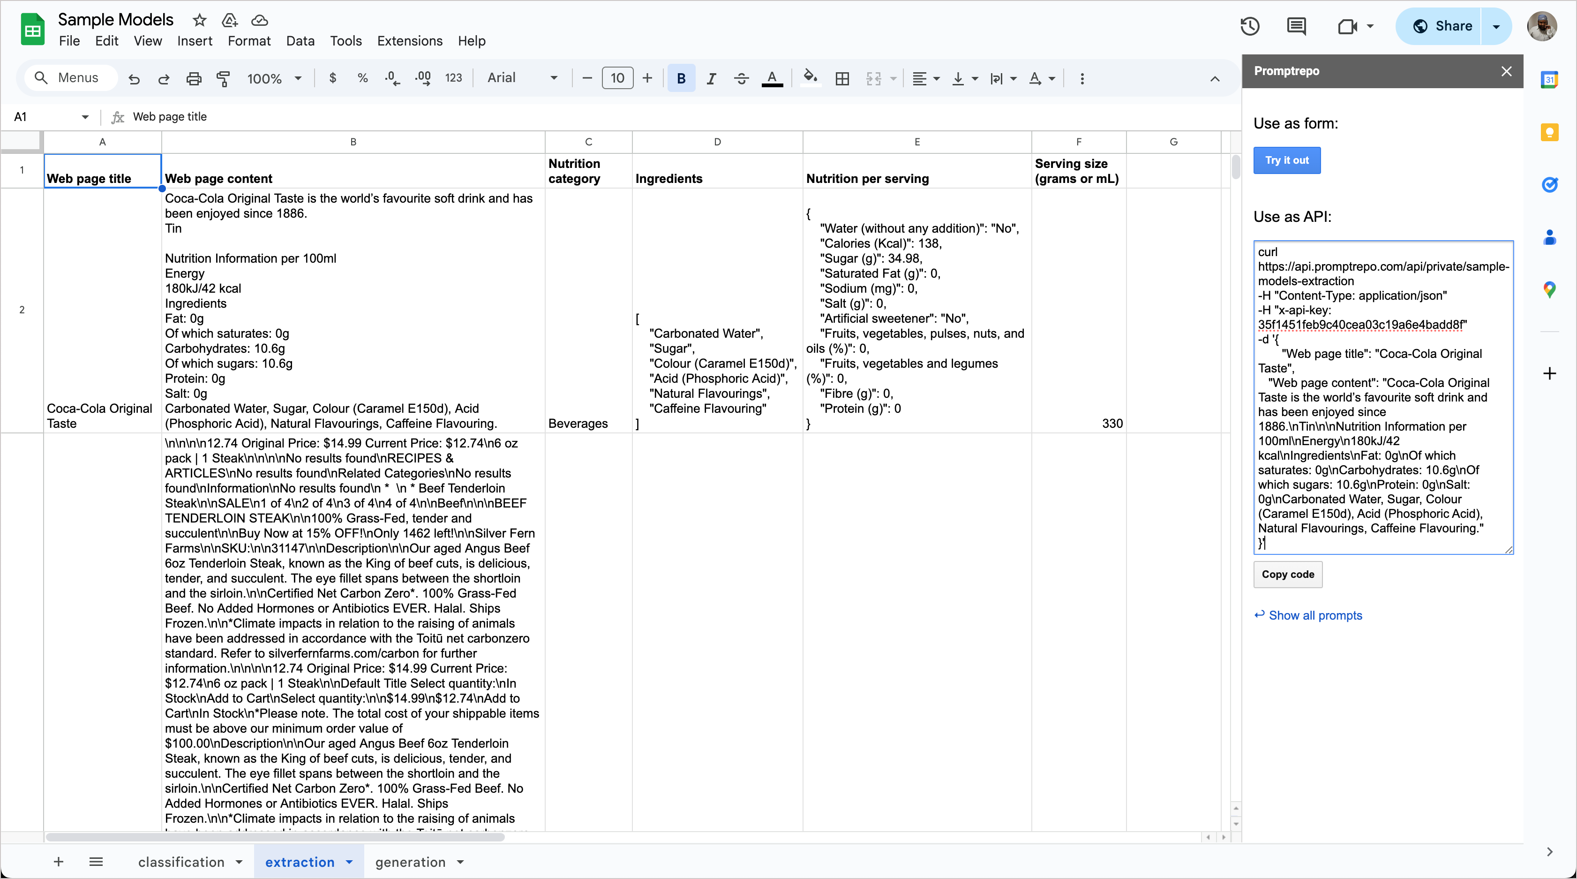Open the Show all prompts link
This screenshot has width=1577, height=879.
pyautogui.click(x=1315, y=615)
